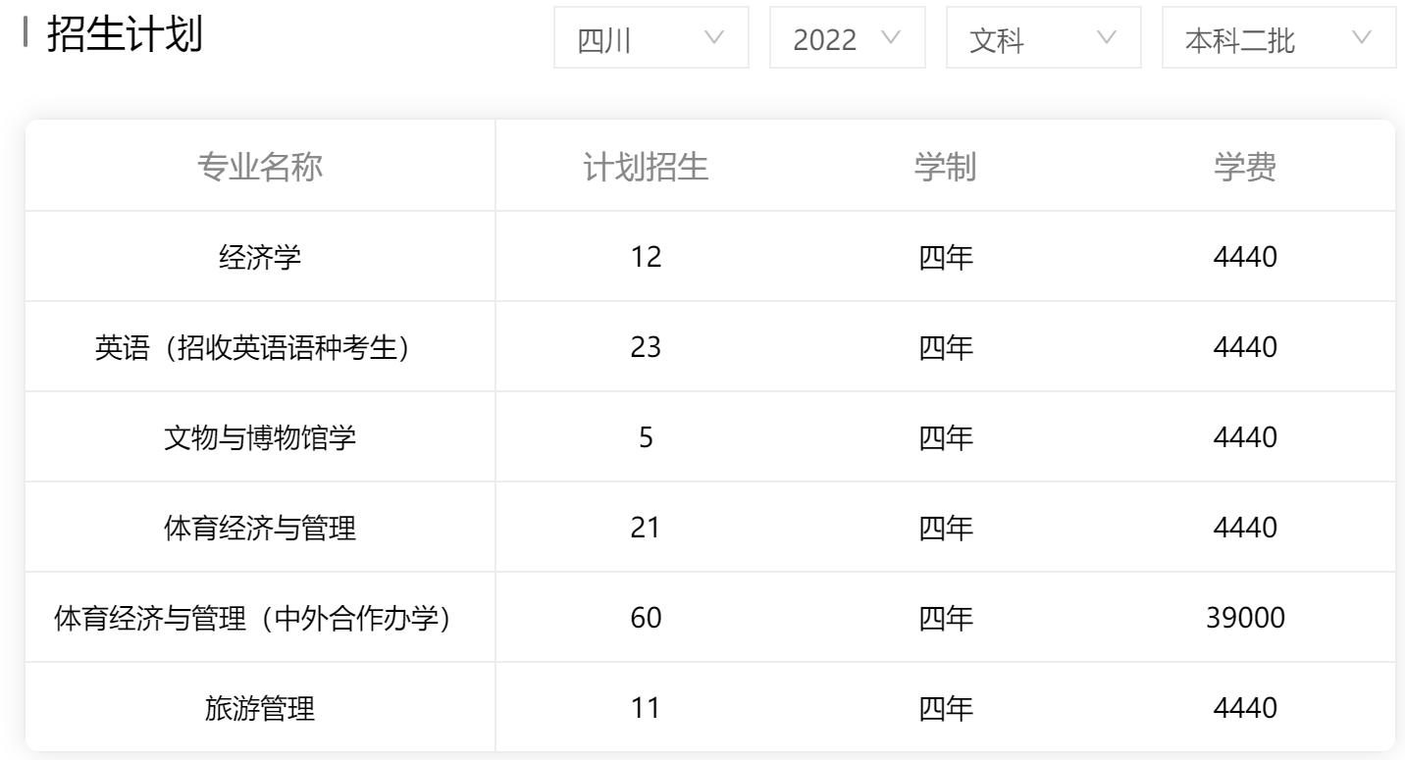
Task: Click the 文物与博物馆学 major name
Action: (x=260, y=437)
